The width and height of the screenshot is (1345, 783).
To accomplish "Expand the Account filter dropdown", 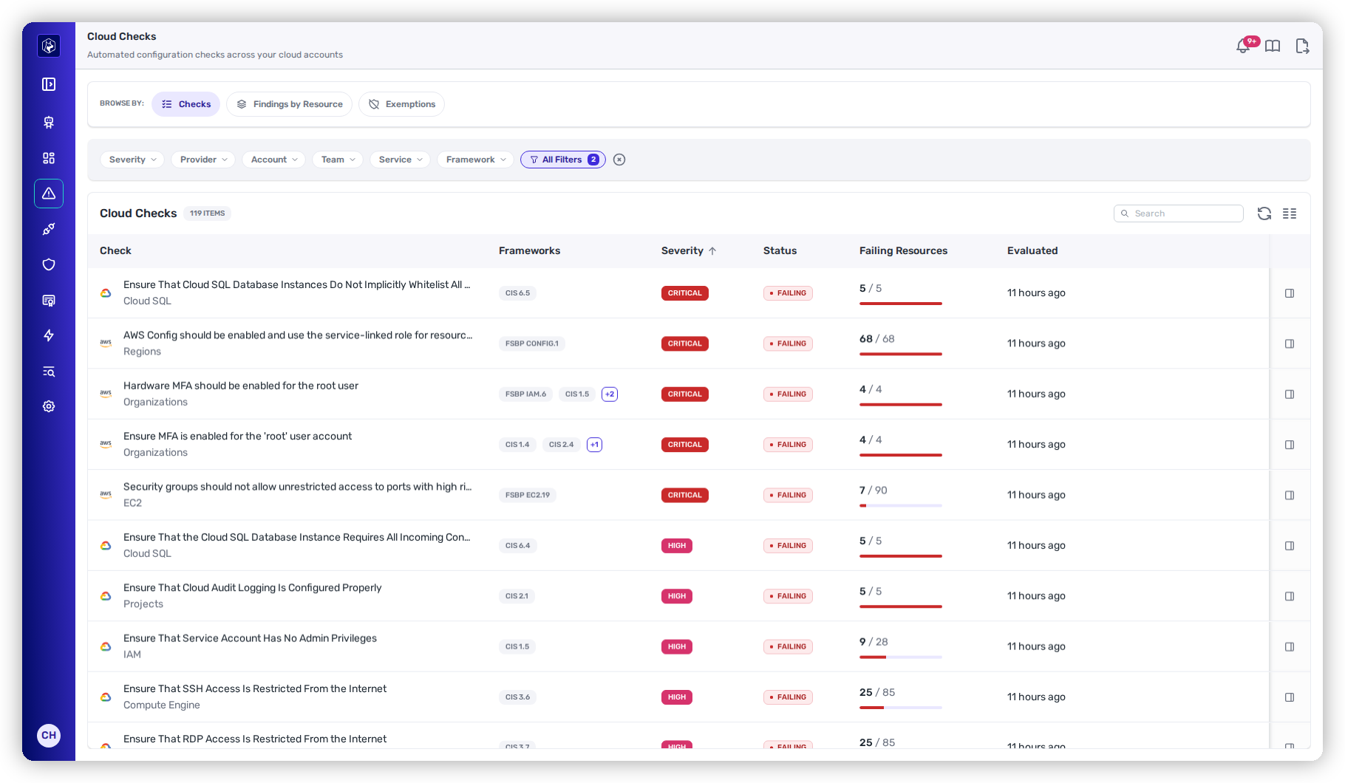I will [x=274, y=160].
